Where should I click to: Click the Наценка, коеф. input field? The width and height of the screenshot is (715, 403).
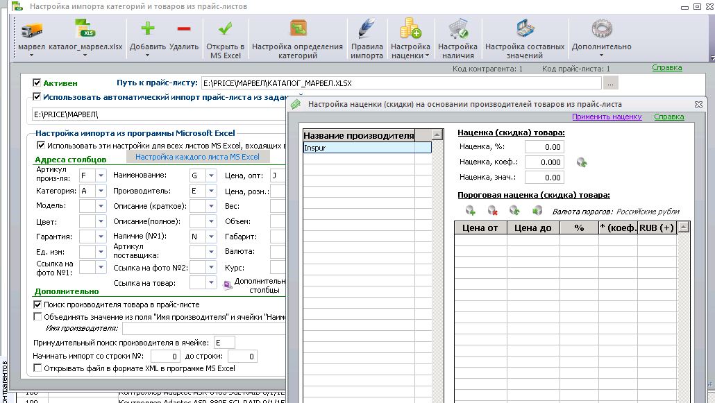pyautogui.click(x=544, y=162)
